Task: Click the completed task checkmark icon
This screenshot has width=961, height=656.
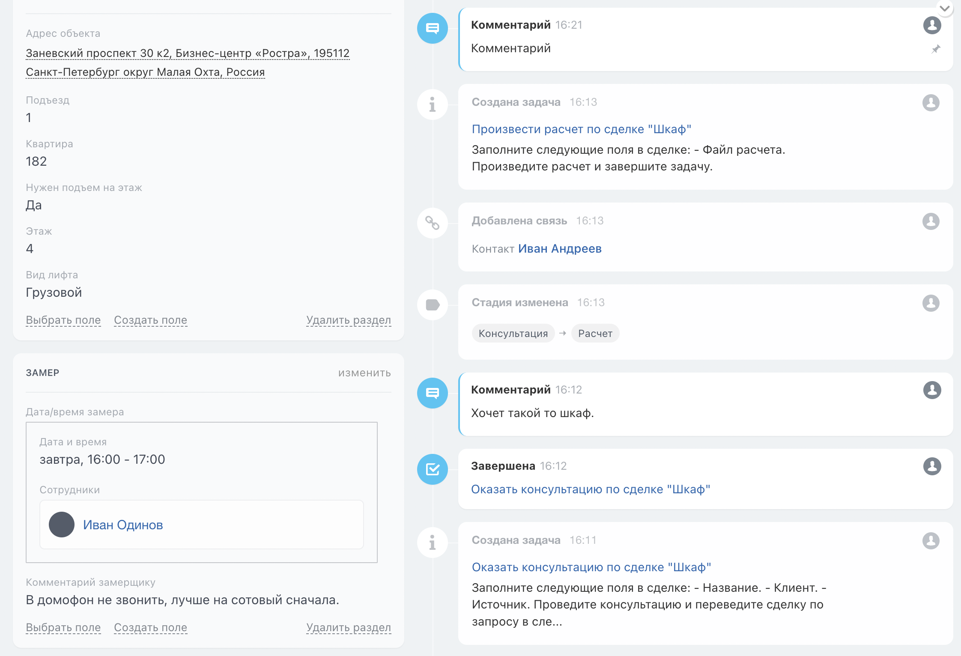Action: tap(433, 469)
